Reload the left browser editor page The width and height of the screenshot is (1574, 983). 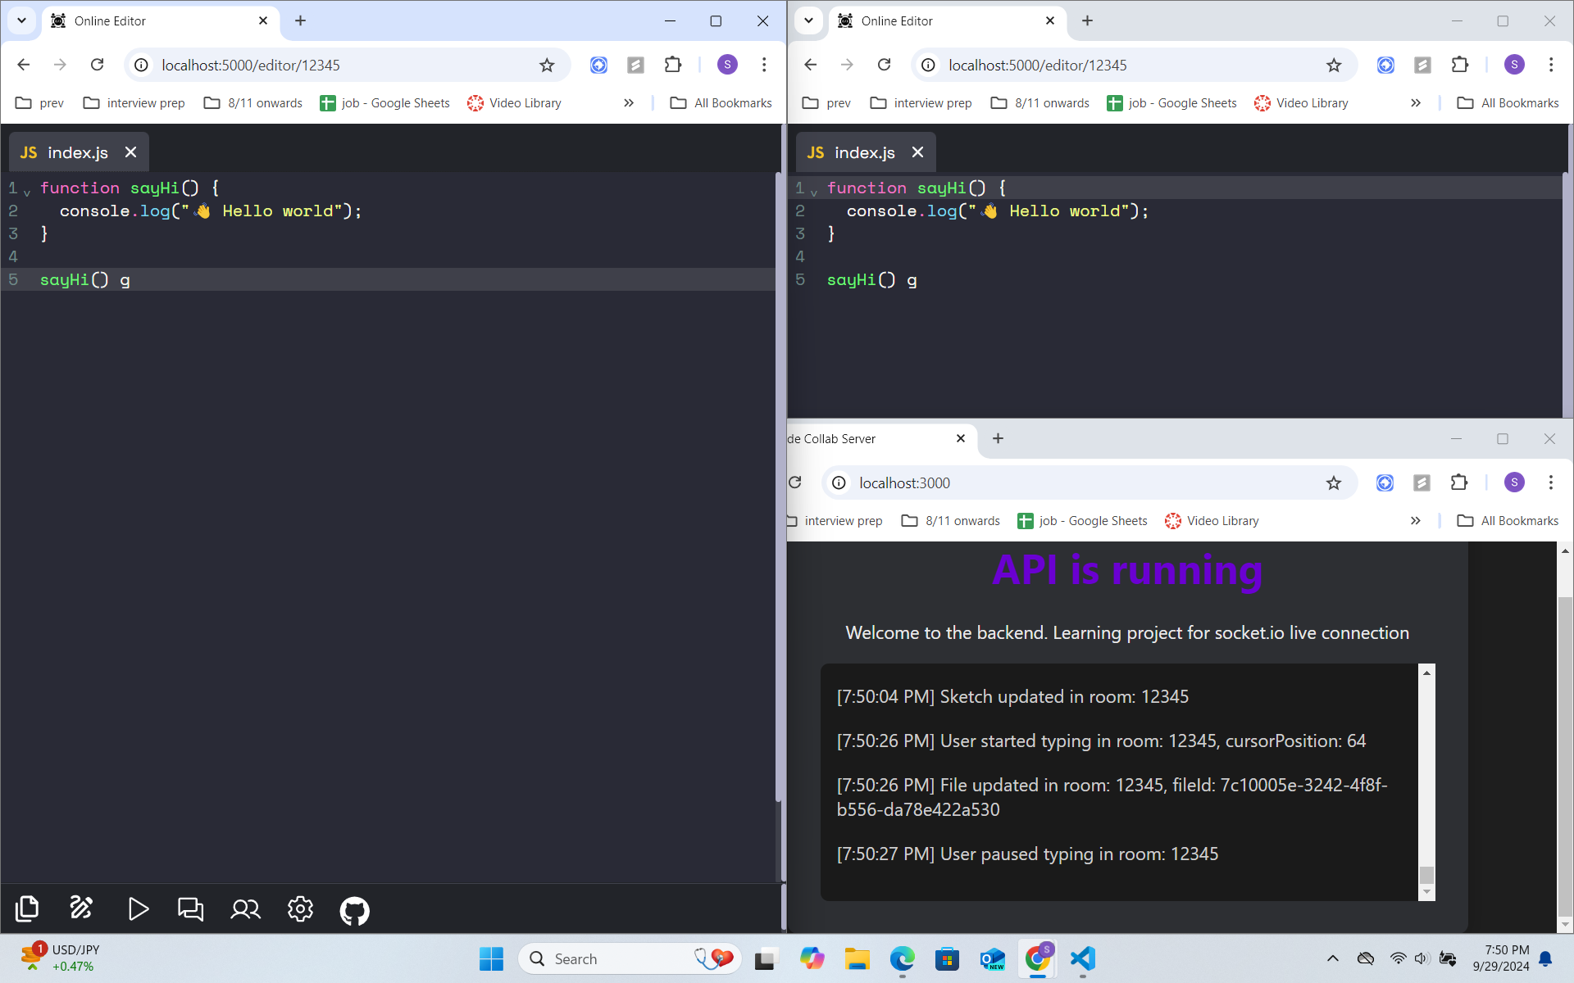pos(97,65)
